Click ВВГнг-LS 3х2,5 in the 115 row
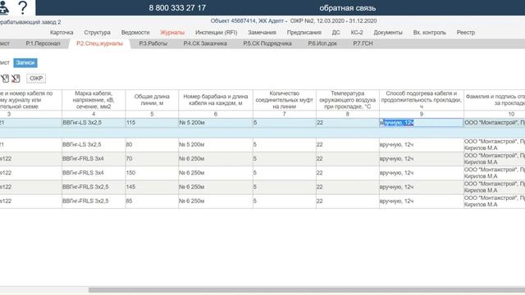Screen dimensions: 525x295 click(94, 122)
